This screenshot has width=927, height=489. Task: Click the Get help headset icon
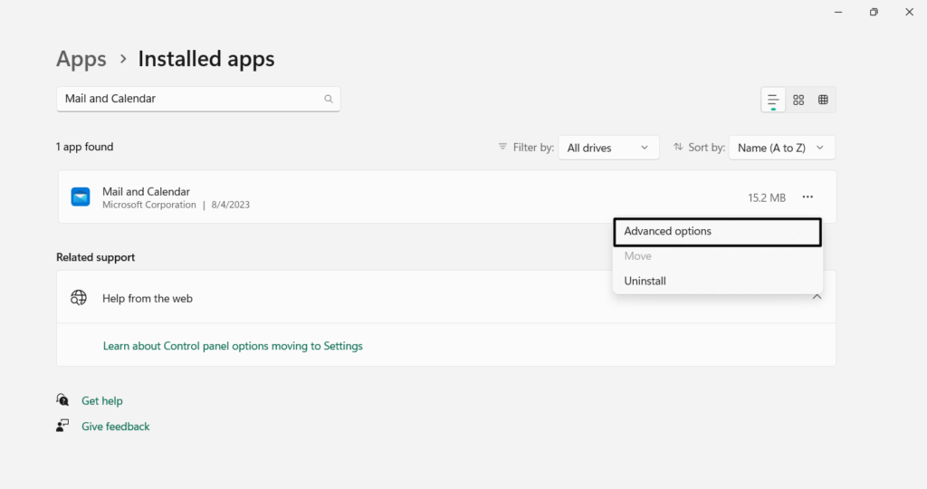(62, 400)
